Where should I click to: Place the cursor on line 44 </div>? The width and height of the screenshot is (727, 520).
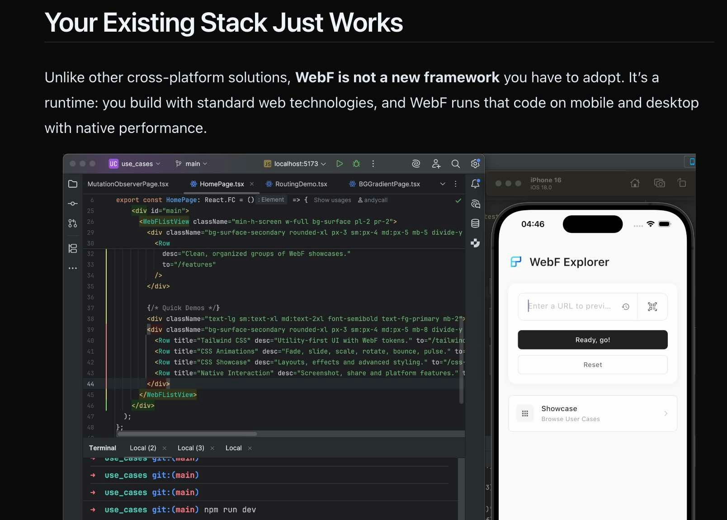[158, 384]
